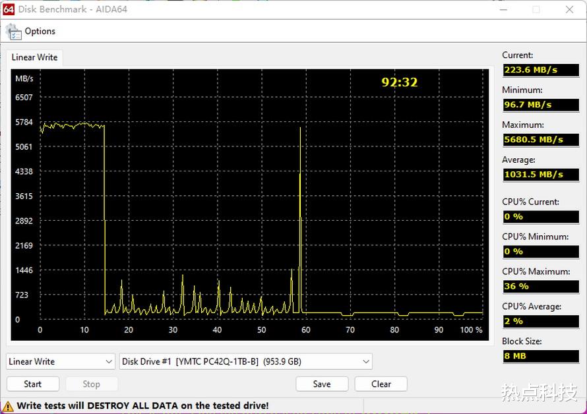Click the Minimum value 96.7 MB/s
This screenshot has height=414, width=587.
[541, 105]
